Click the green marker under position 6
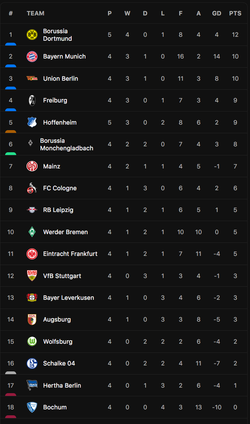The height and width of the screenshot is (424, 250). tap(11, 154)
